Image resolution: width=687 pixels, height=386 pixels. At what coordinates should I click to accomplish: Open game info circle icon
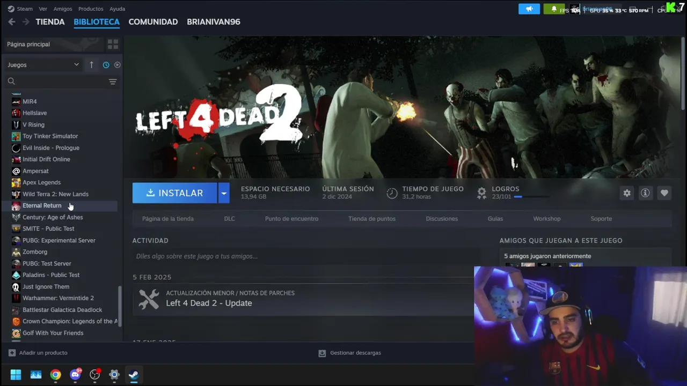pyautogui.click(x=645, y=193)
